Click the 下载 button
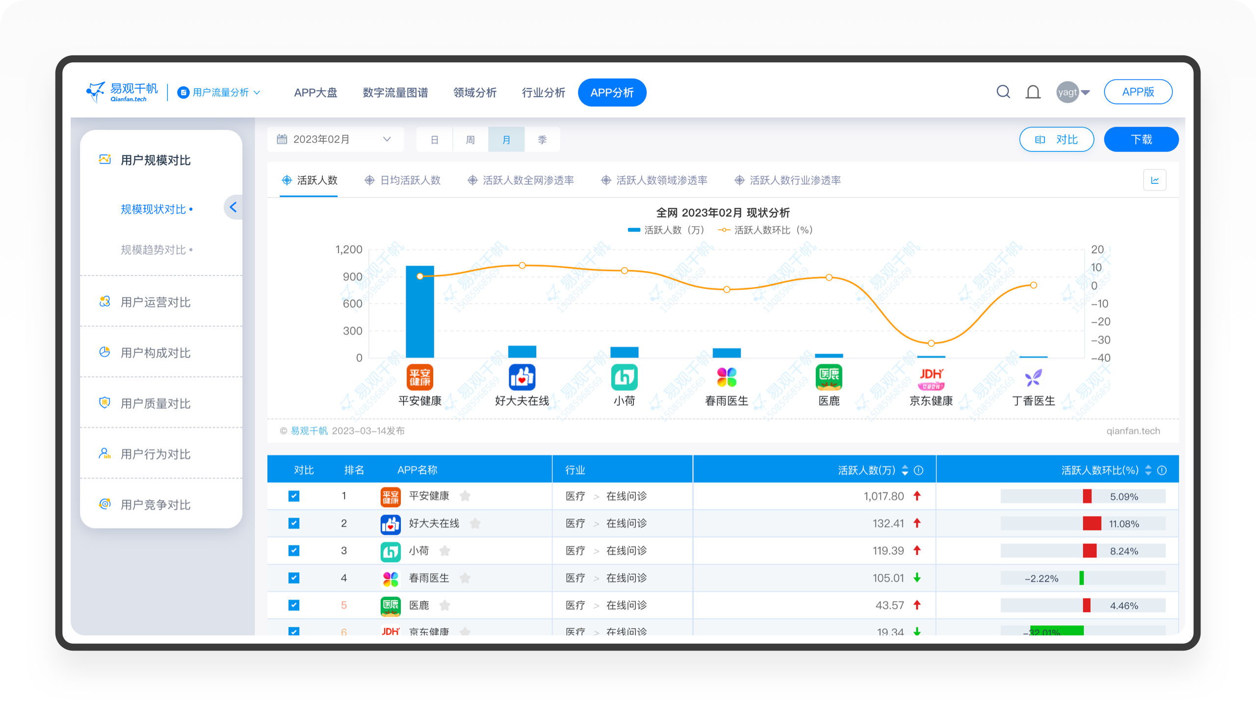 (x=1141, y=139)
